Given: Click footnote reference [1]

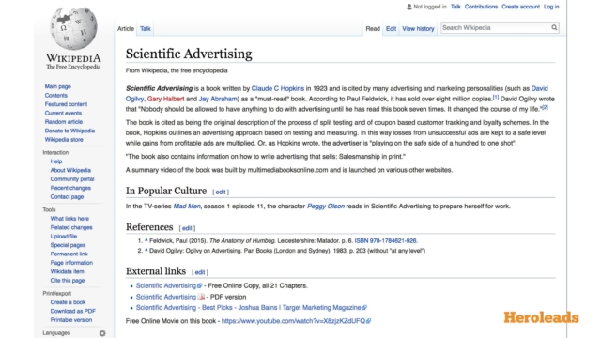Looking at the screenshot, I should click(x=496, y=98).
